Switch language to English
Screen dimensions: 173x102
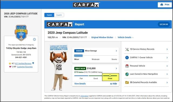(49, 15)
